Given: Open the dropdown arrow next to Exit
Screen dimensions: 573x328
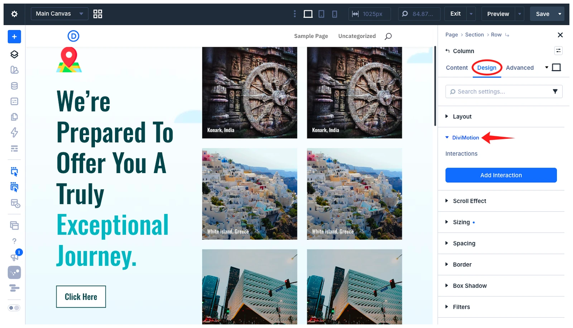Looking at the screenshot, I should pyautogui.click(x=471, y=14).
